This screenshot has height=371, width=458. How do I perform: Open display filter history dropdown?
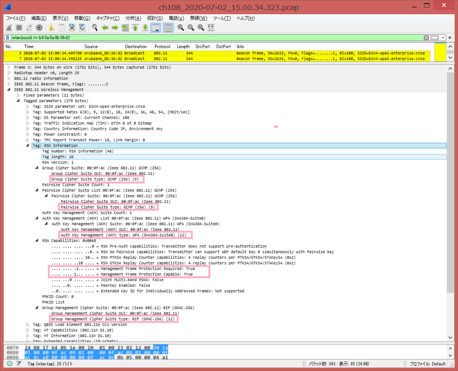pyautogui.click(x=443, y=38)
